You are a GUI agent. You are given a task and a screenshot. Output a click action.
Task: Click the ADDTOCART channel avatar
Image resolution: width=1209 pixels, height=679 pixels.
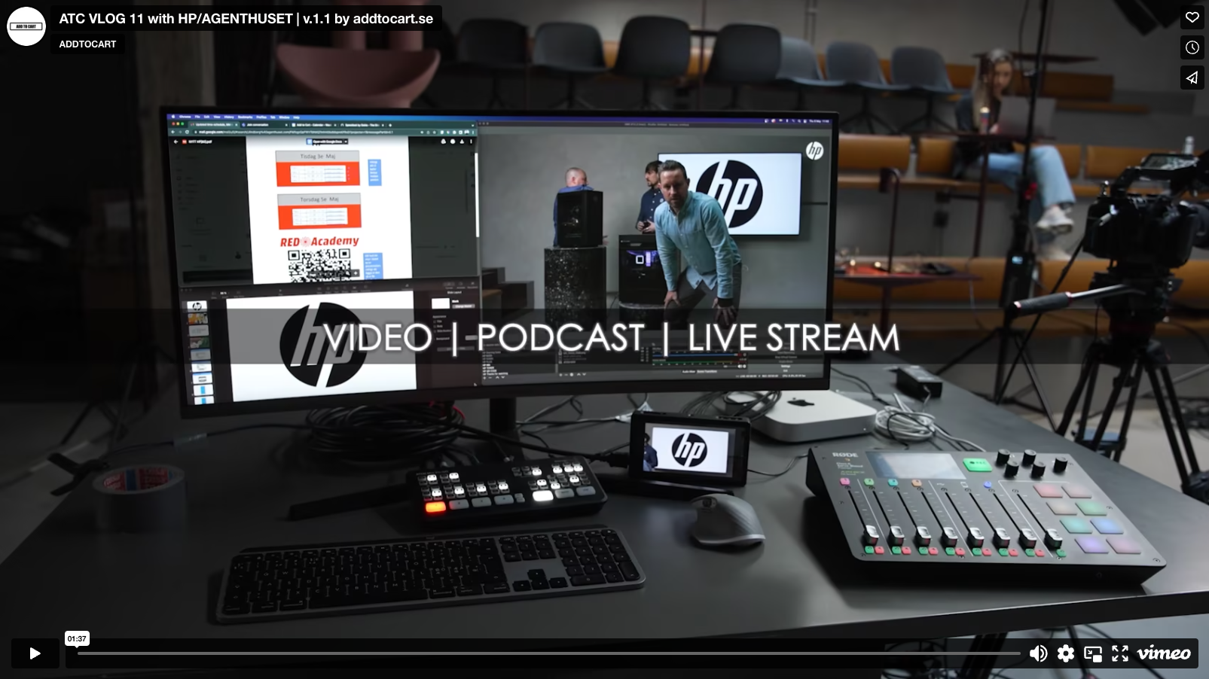[26, 26]
